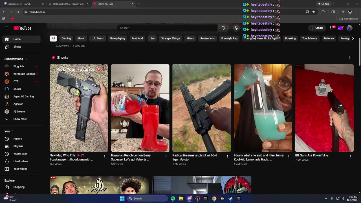361x203 pixels.
Task: Open Steam from taskbar
Action: [x=230, y=198]
